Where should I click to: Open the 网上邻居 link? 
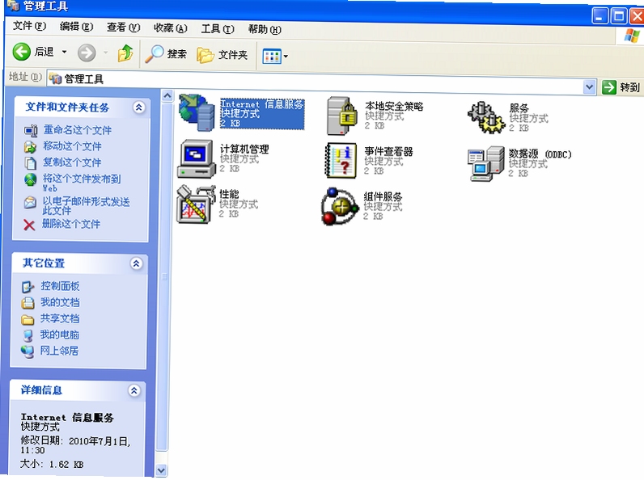point(59,352)
